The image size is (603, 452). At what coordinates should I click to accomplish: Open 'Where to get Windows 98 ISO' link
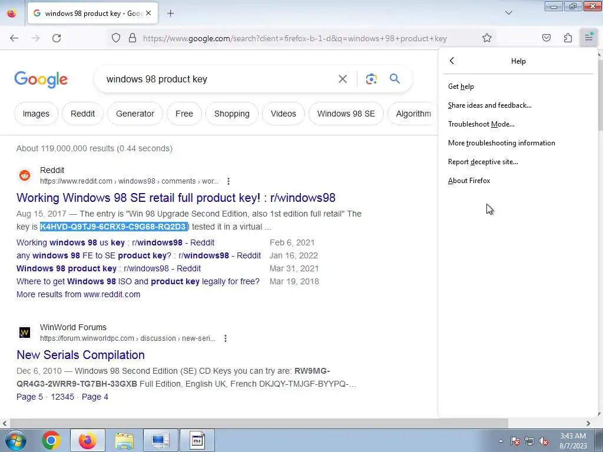(x=138, y=282)
